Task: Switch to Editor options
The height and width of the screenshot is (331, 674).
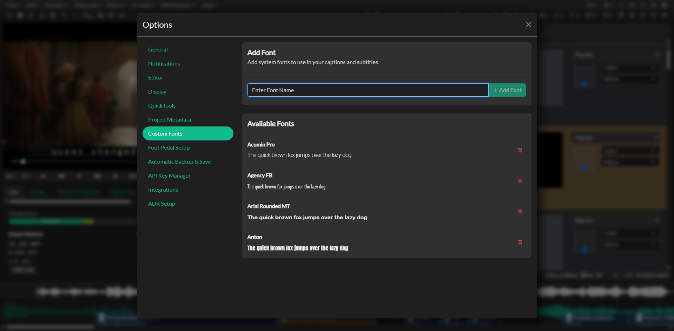Action: click(x=188, y=77)
